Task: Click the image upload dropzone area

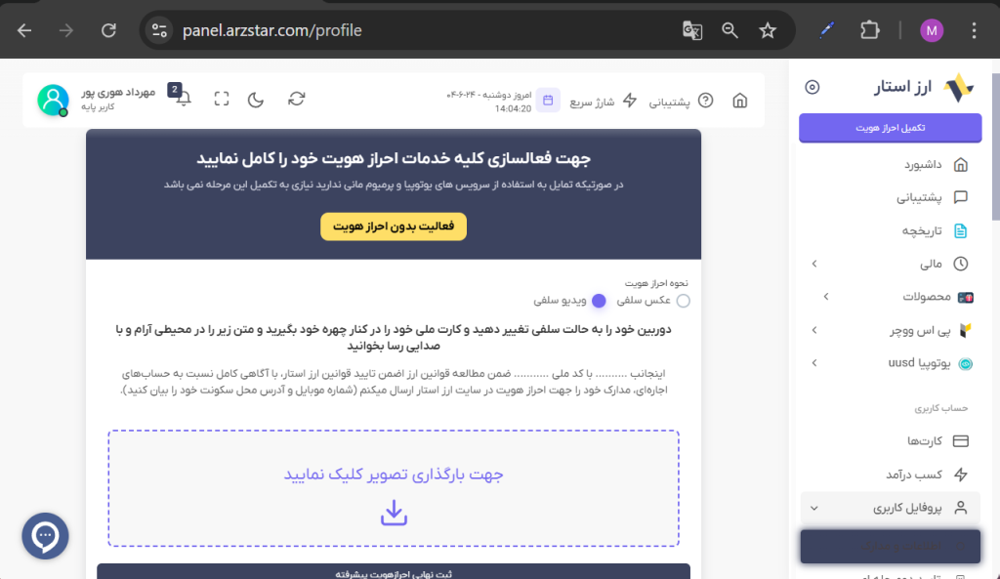Action: click(394, 488)
